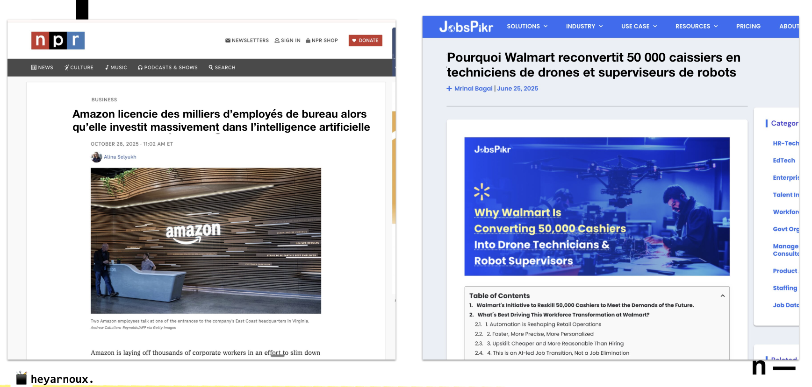This screenshot has width=812, height=387.
Task: Open the EdTech category
Action: coord(784,161)
